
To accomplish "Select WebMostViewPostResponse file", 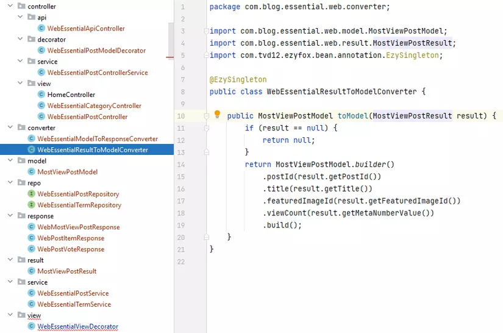I will 78,227.
